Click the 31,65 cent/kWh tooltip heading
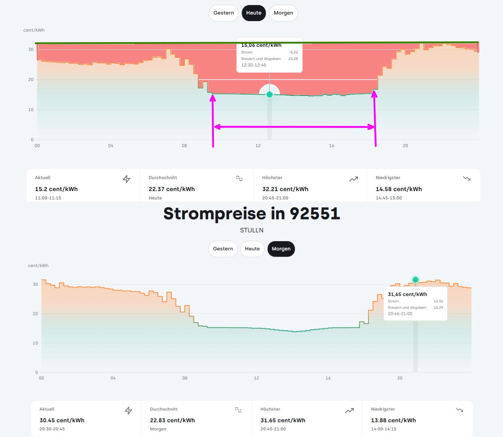The image size is (503, 437). pos(407,294)
